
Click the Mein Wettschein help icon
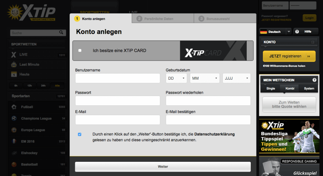[314, 80]
